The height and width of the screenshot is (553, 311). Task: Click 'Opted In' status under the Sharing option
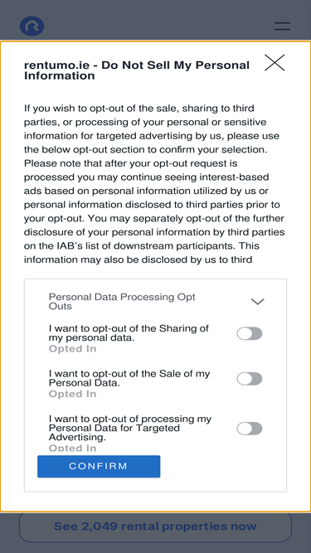[73, 349]
